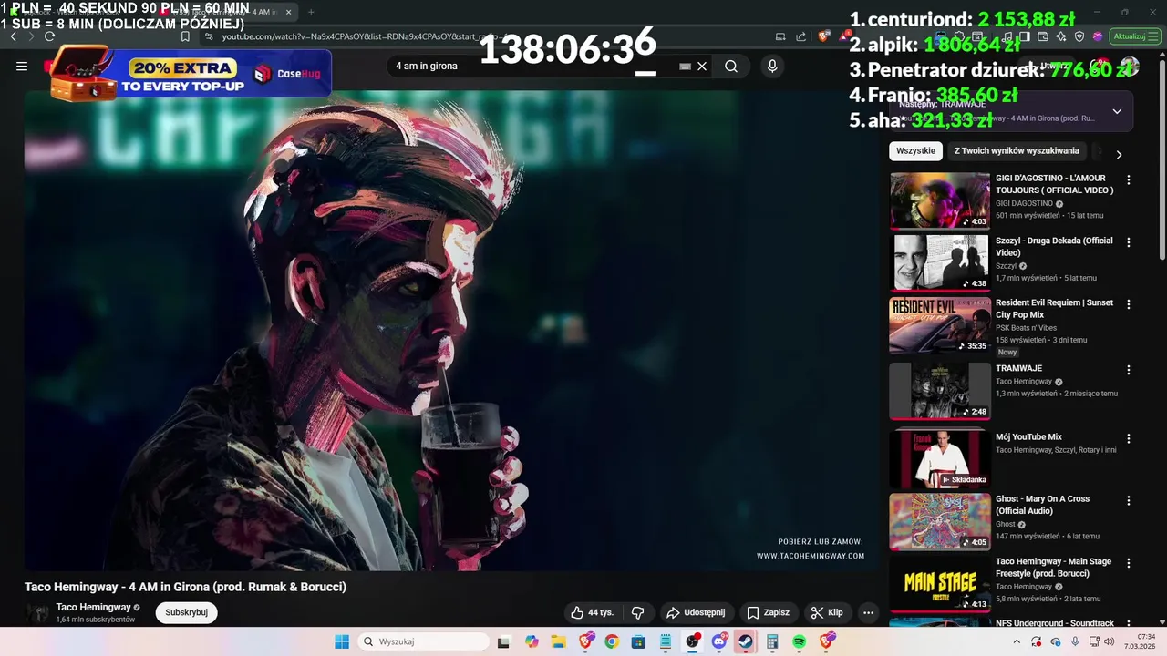Open Spotify from the taskbar
Viewport: 1167px width, 656px height.
tap(799, 641)
